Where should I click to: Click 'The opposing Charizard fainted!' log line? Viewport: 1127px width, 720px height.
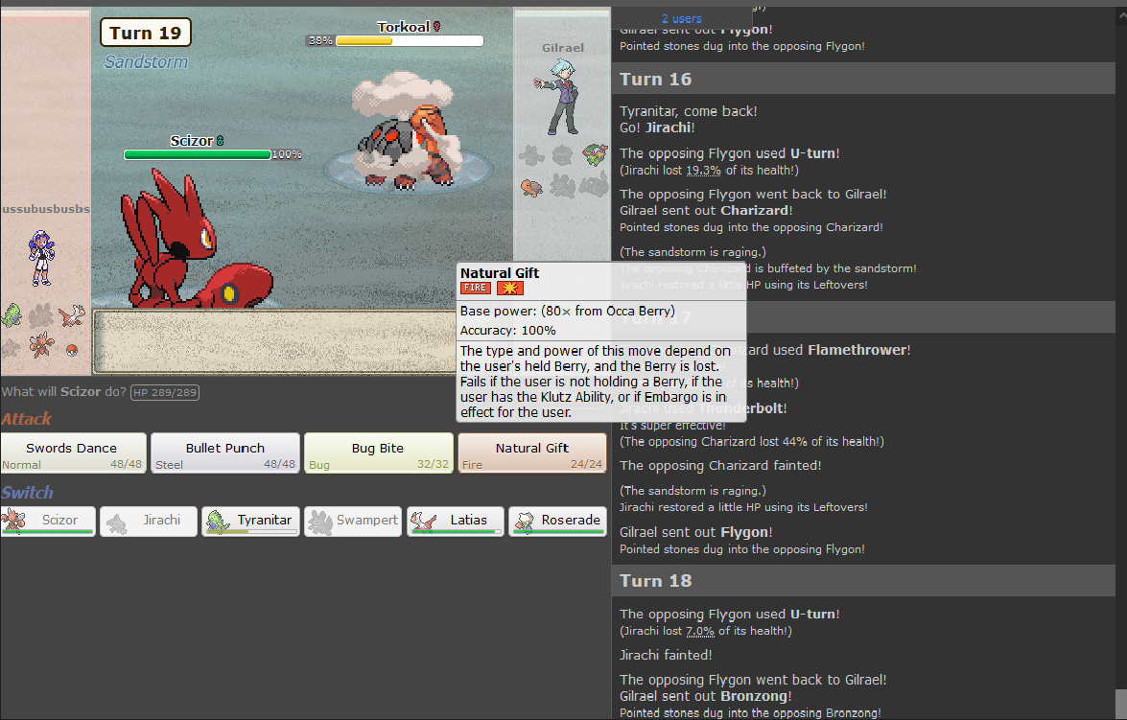(720, 466)
